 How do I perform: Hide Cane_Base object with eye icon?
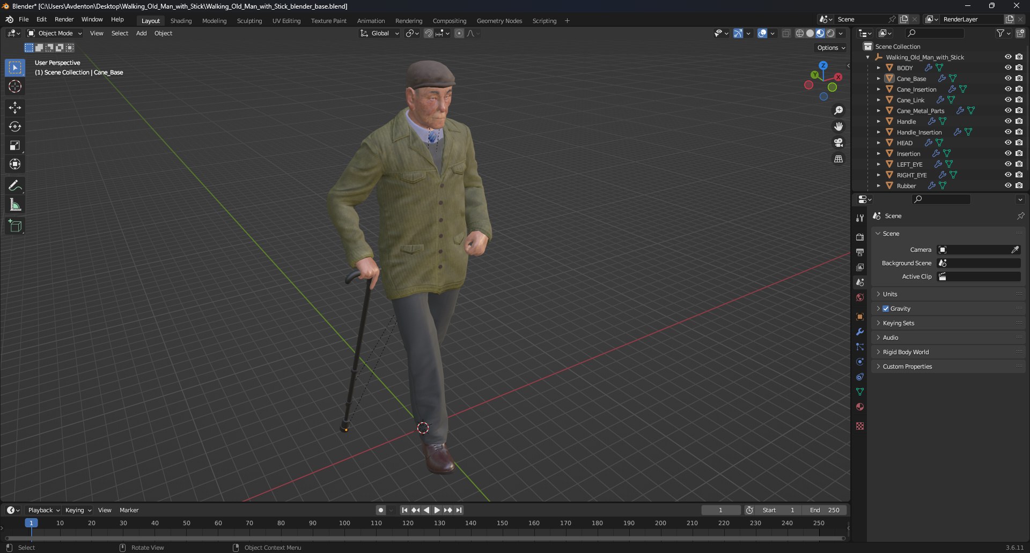(1008, 79)
